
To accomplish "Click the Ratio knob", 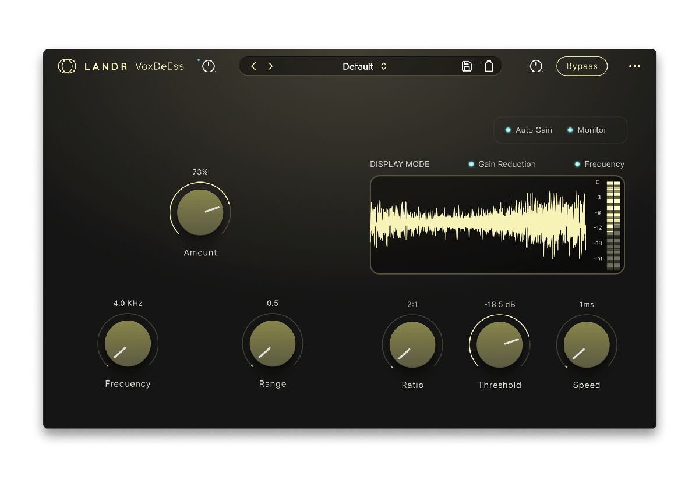I will 412,345.
